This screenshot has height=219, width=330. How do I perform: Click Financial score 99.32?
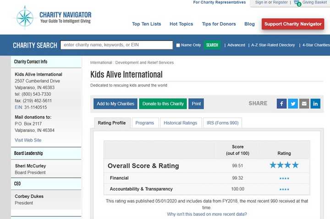237,178
